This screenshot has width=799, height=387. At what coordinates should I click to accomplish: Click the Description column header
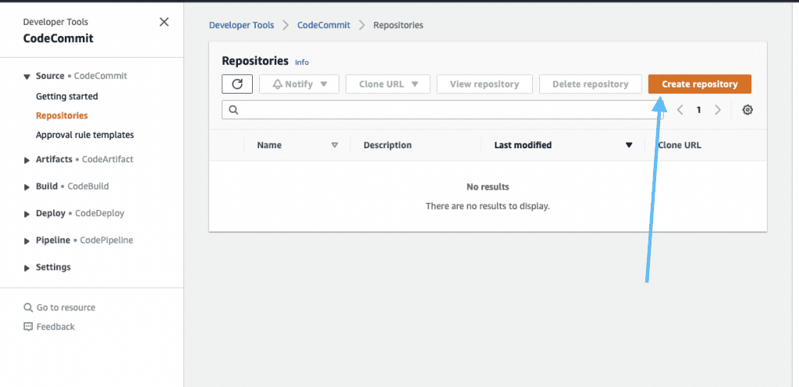(x=387, y=145)
